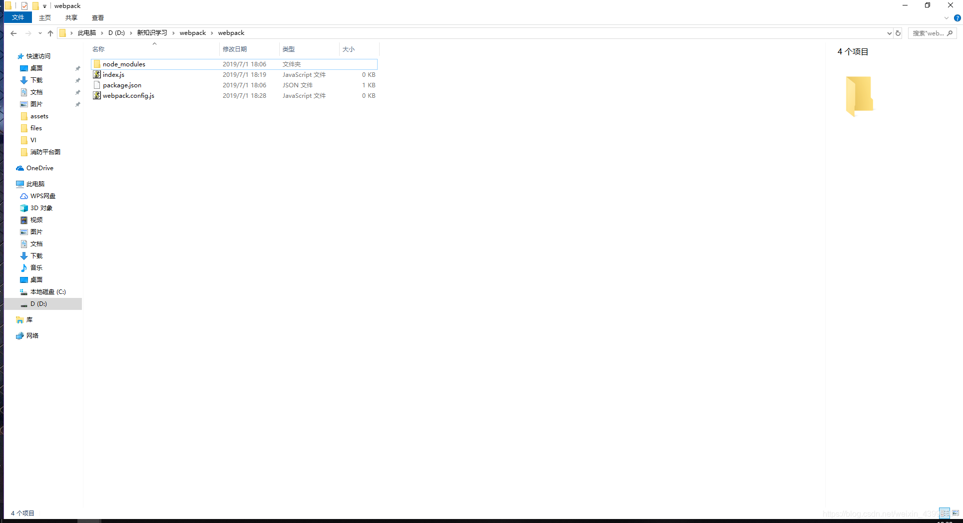Sort by the 类型 column header

(309, 49)
